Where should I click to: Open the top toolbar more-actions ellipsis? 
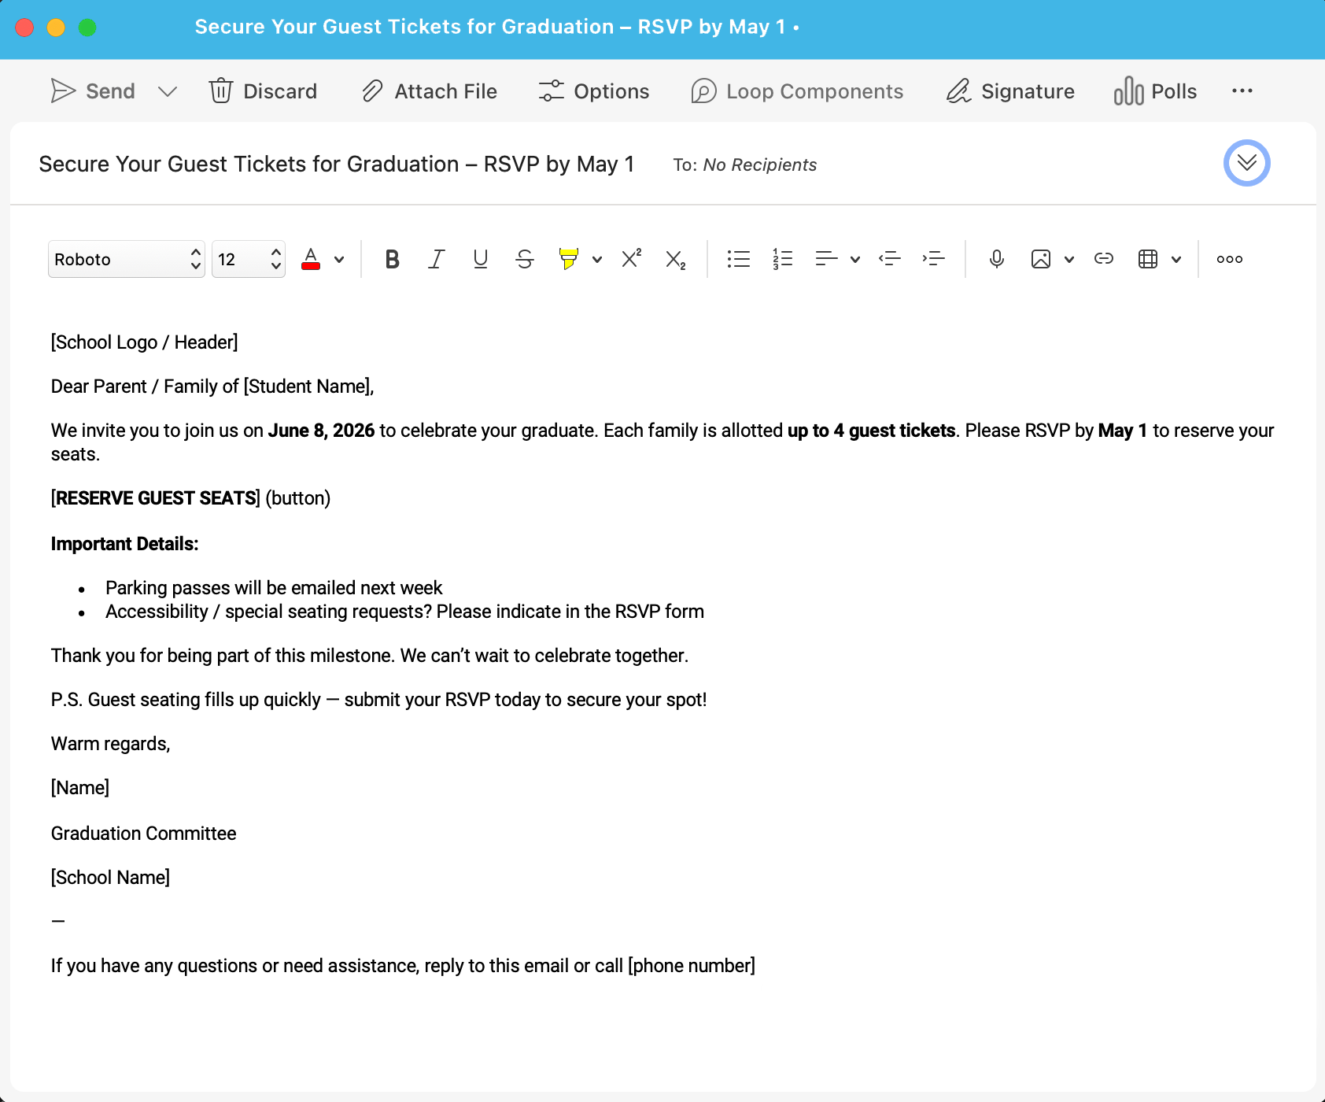pos(1242,91)
